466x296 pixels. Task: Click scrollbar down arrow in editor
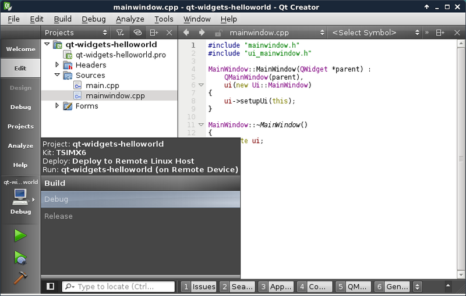coord(461,274)
